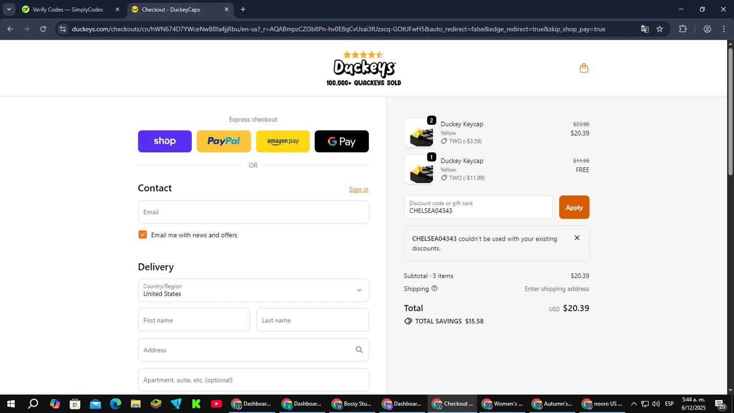Apply the discount code
734x413 pixels.
coord(574,207)
